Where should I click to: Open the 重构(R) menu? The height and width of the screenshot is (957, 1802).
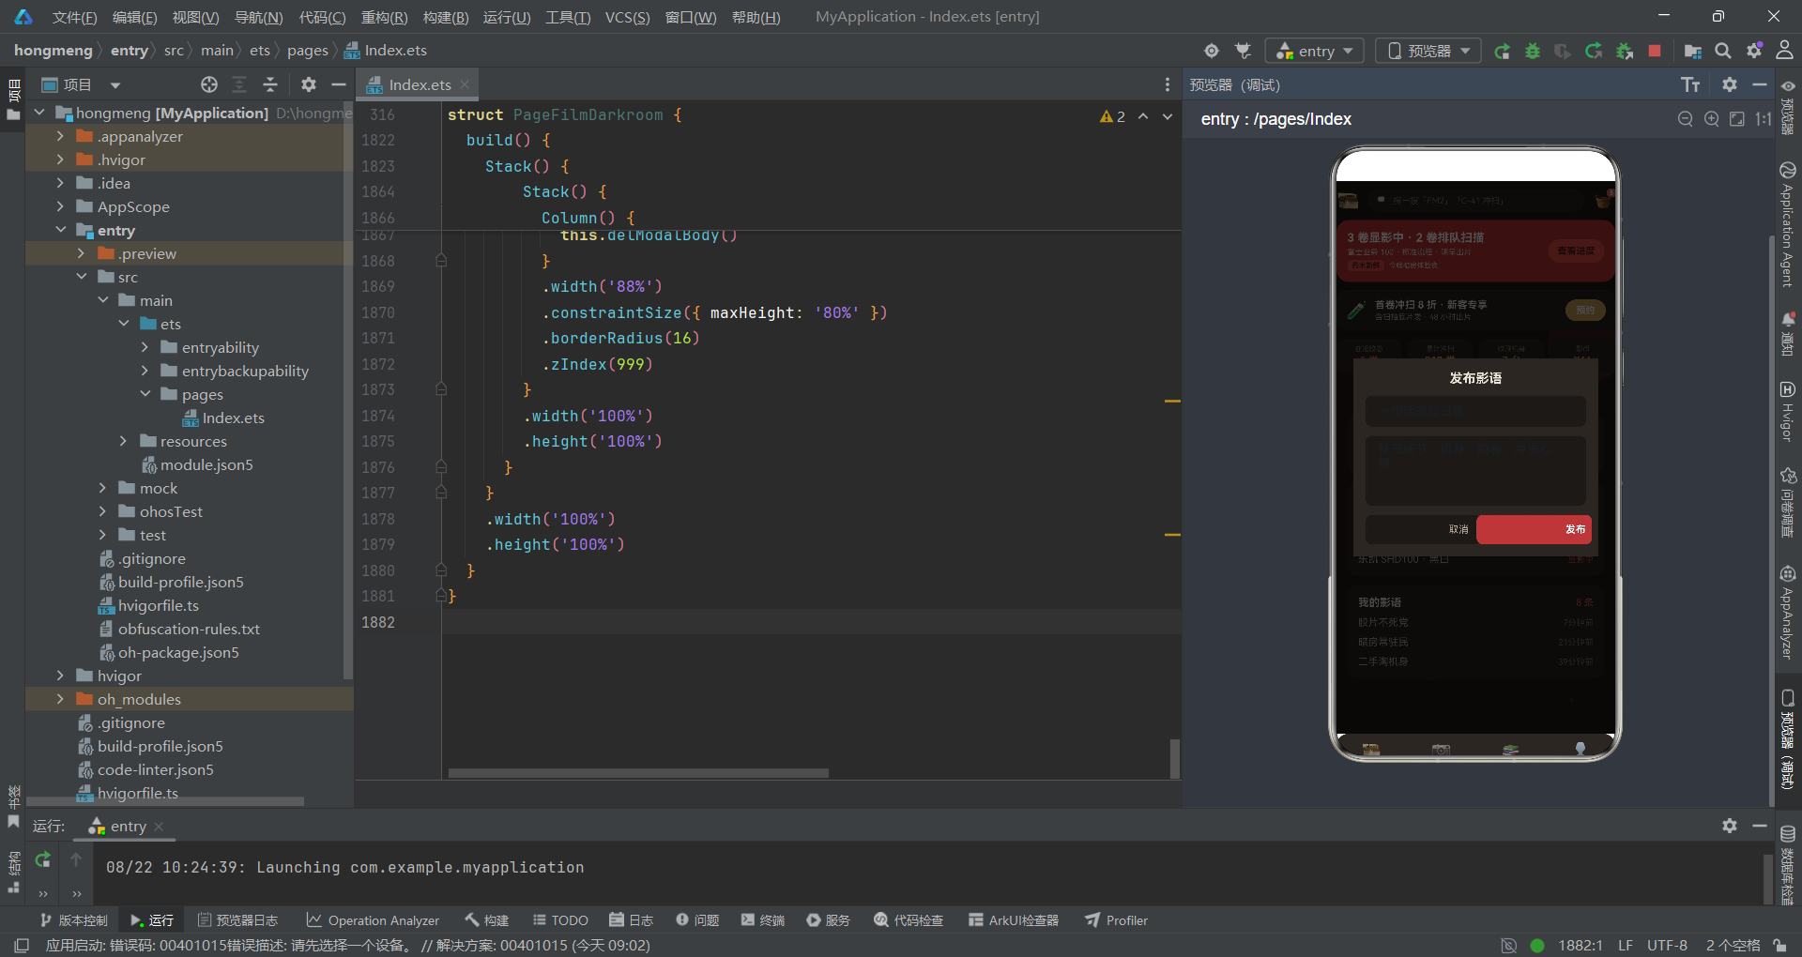[385, 17]
